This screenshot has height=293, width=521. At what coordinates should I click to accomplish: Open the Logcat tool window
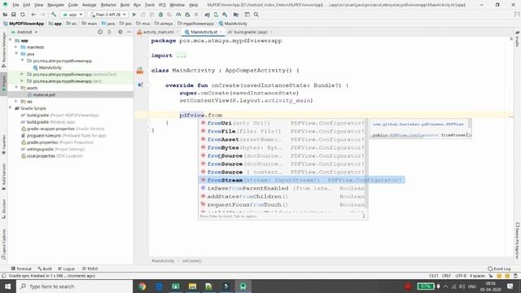click(67, 269)
